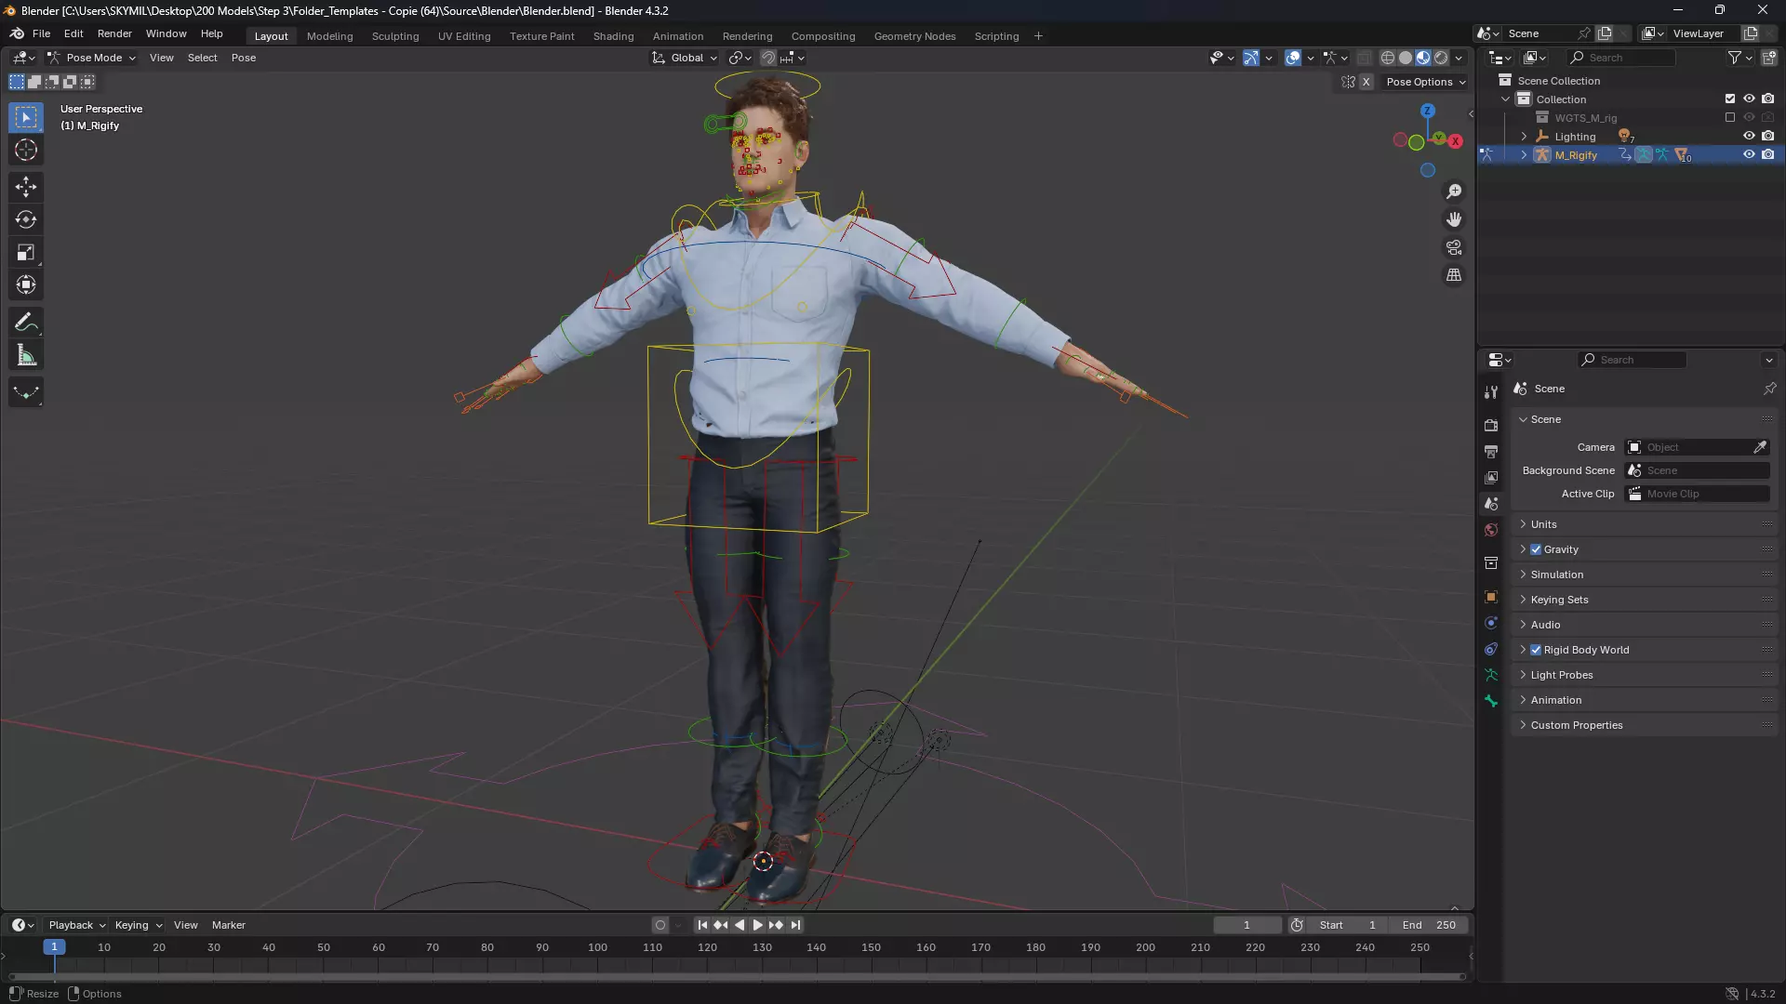Choose the Move tool in toolbar
Viewport: 1786px width, 1004px height.
26,187
